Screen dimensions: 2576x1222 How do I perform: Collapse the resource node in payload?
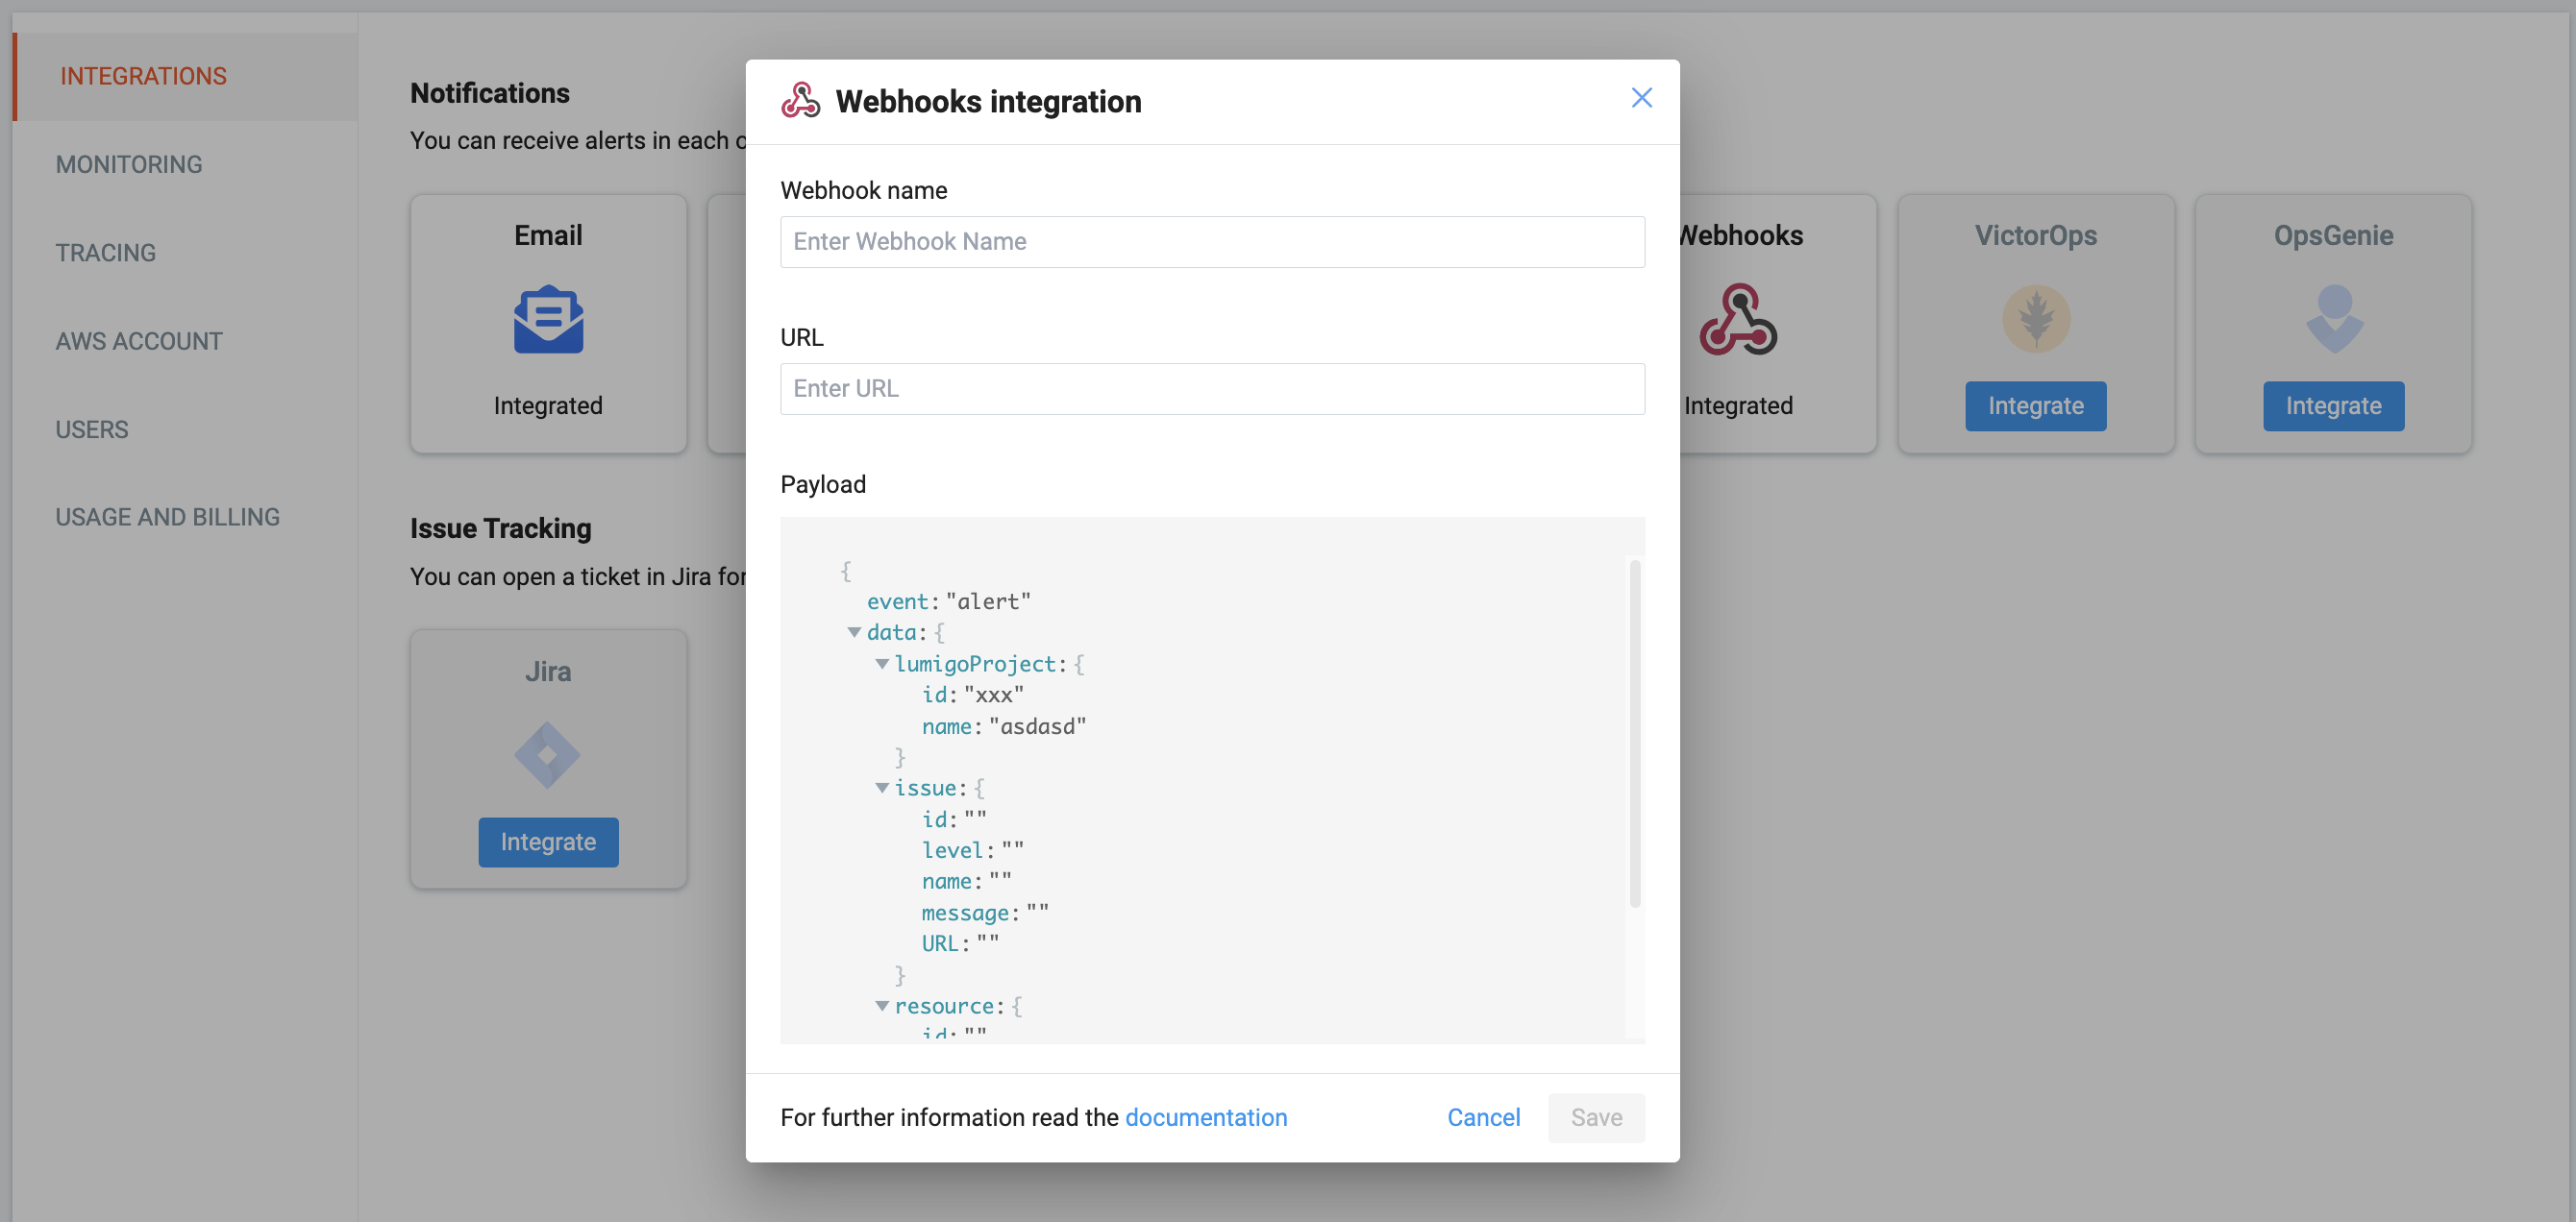pos(882,1006)
